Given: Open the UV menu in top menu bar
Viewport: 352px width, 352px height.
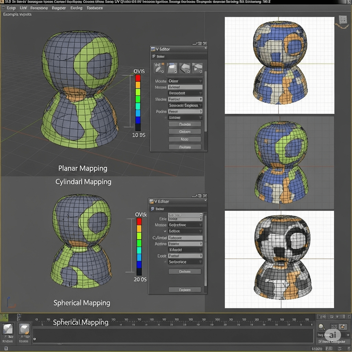Looking at the screenshot, I should click(x=23, y=8).
